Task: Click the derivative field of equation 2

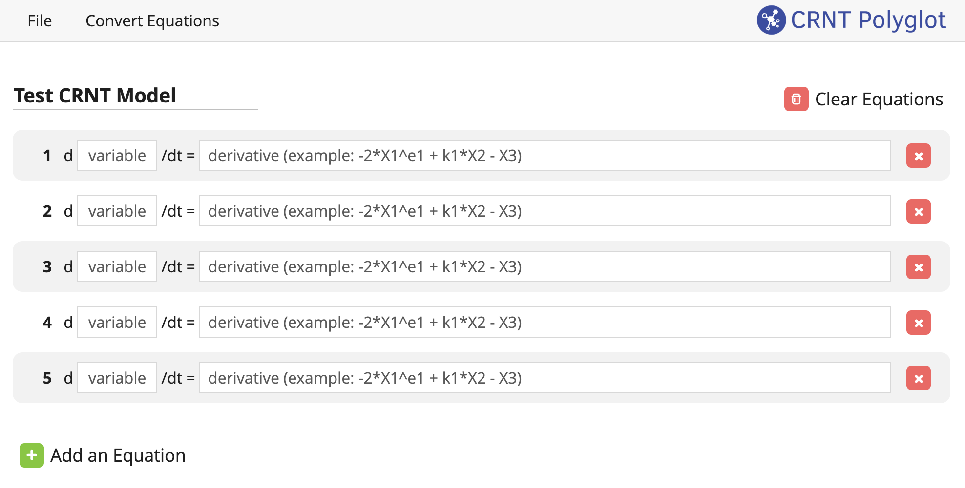Action: [x=545, y=211]
